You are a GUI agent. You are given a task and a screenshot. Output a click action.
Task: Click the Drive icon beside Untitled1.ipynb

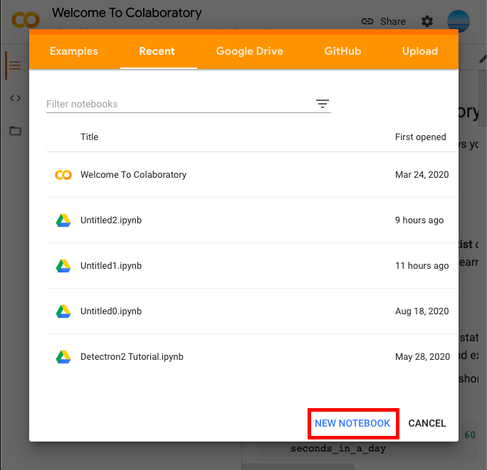point(63,266)
